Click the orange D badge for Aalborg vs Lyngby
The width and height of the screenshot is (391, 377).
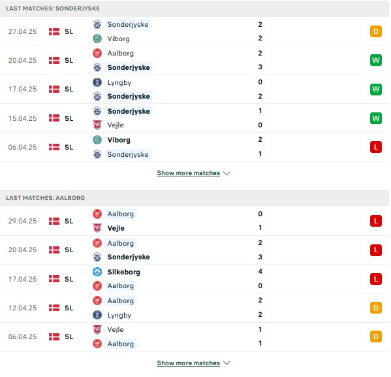click(376, 308)
